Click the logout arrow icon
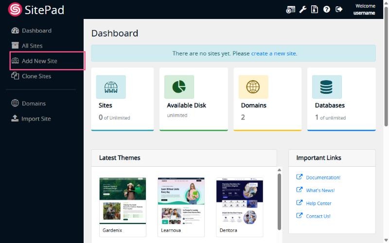 [339, 9]
